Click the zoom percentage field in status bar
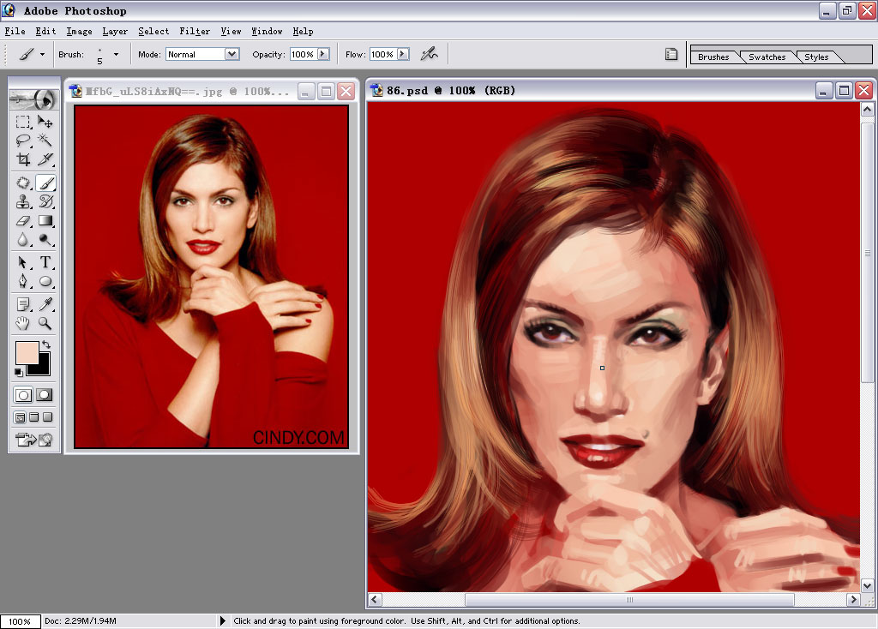 (20, 621)
